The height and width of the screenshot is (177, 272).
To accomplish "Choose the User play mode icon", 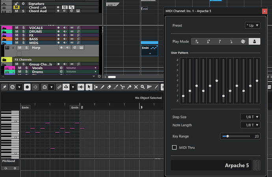I will point(255,41).
